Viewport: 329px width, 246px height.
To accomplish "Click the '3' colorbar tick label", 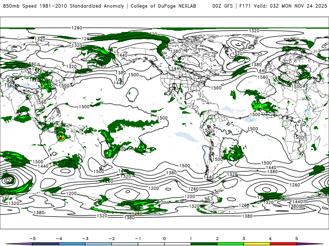I will tap(243, 239).
